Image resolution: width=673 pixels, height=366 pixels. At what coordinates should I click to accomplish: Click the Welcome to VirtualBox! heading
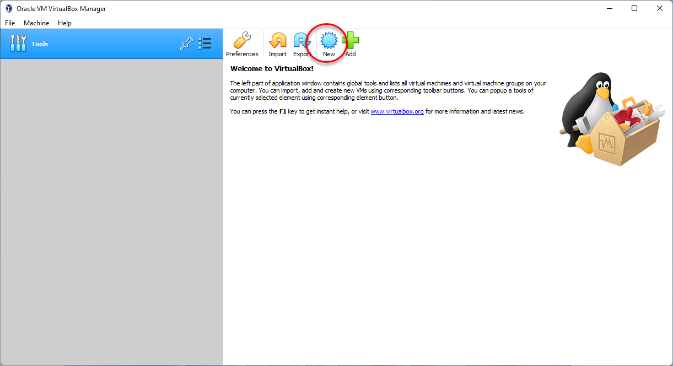click(272, 69)
